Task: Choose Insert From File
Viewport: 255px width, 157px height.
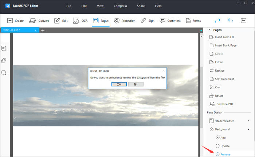Action: click(x=222, y=37)
